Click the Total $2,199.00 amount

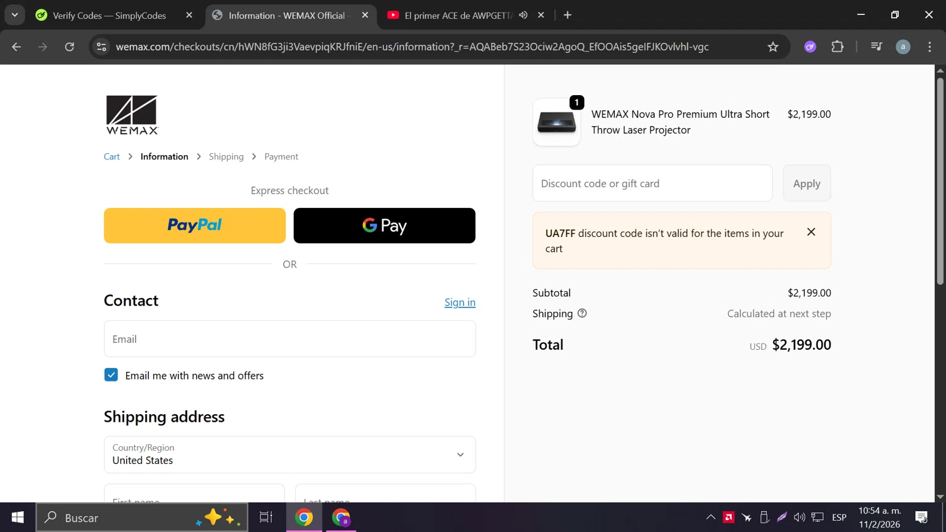(802, 345)
